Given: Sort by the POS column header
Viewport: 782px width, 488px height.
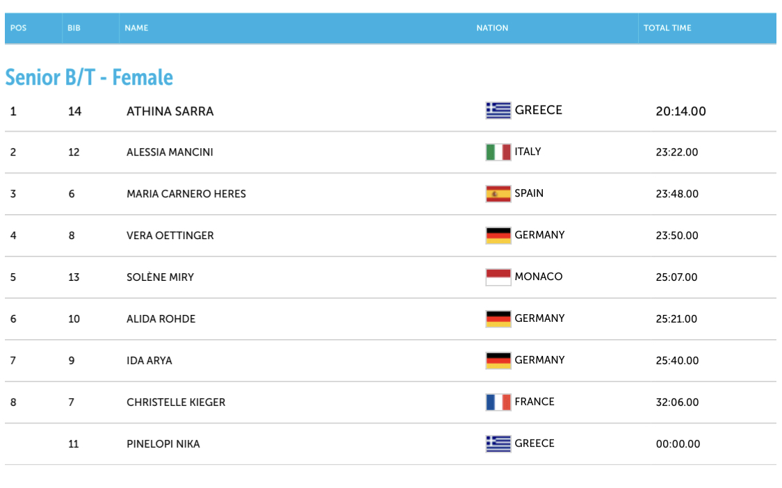Looking at the screenshot, I should pyautogui.click(x=19, y=29).
